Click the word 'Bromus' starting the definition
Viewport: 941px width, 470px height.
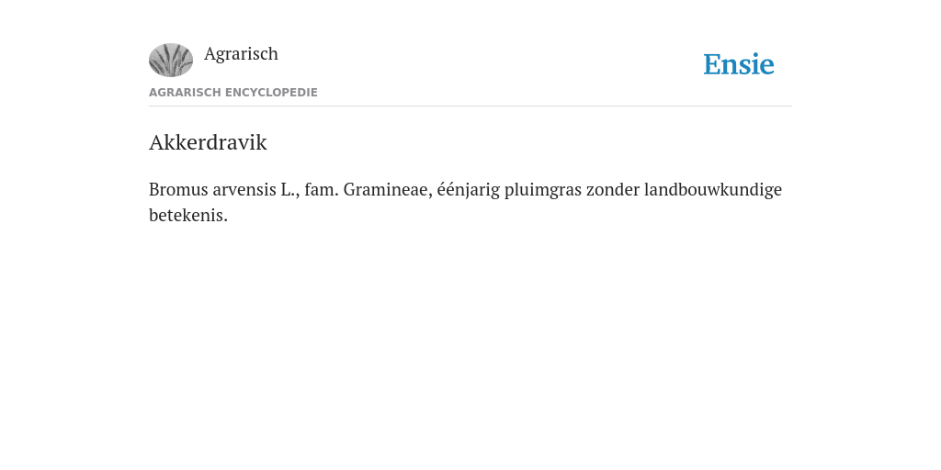pos(178,189)
